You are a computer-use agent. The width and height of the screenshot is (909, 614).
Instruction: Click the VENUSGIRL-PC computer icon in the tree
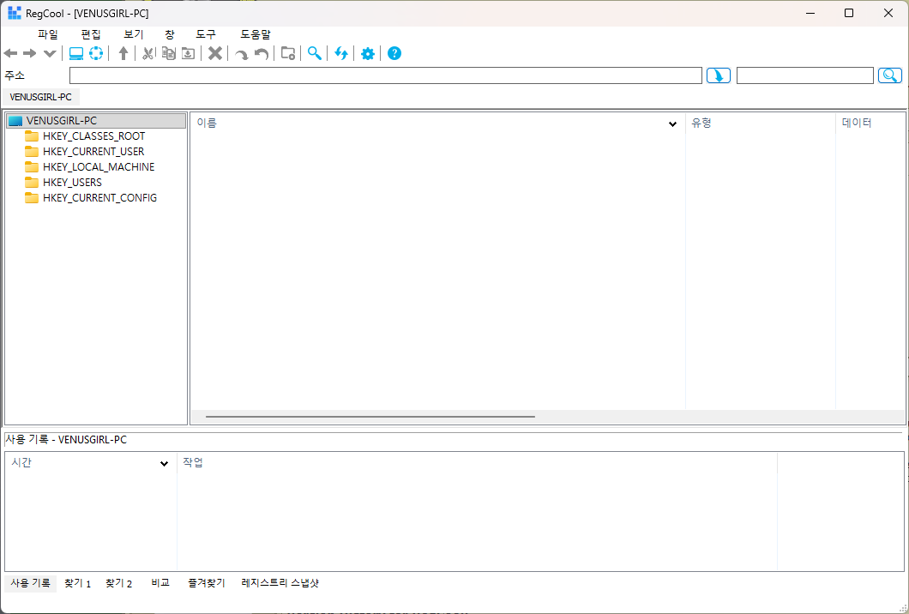click(15, 121)
